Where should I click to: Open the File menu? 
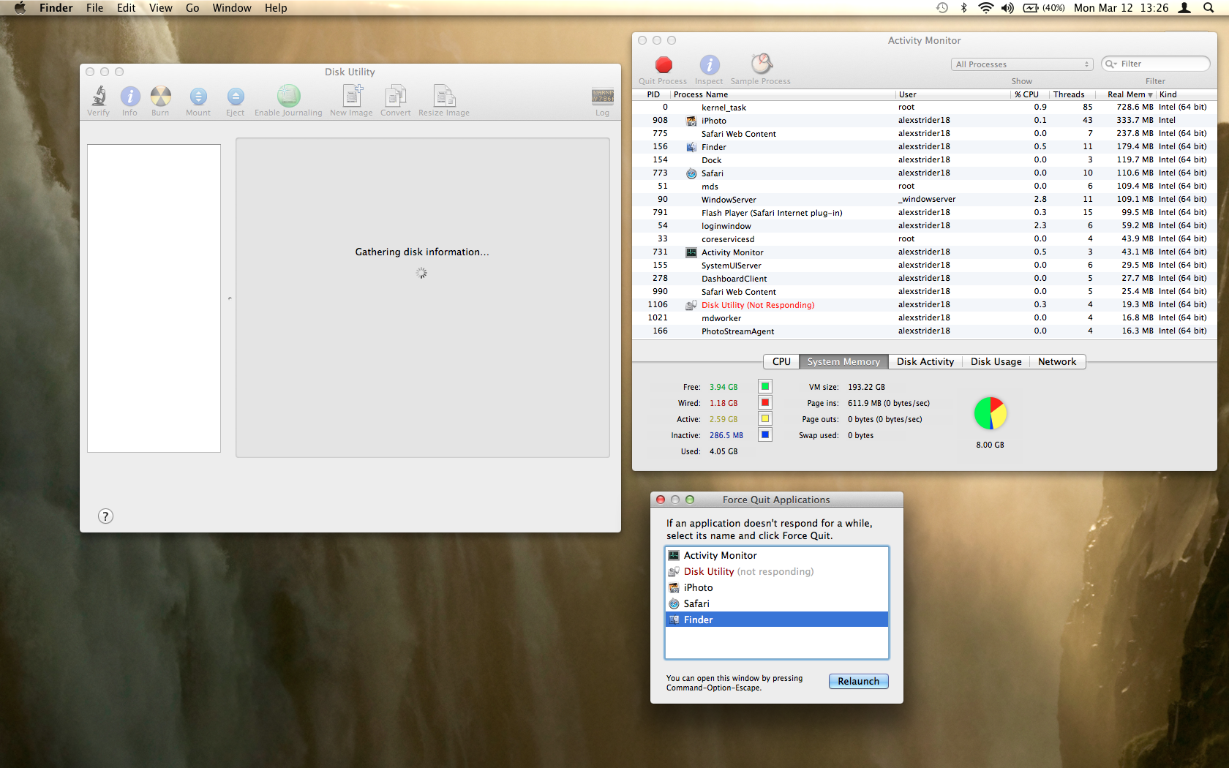[94, 8]
